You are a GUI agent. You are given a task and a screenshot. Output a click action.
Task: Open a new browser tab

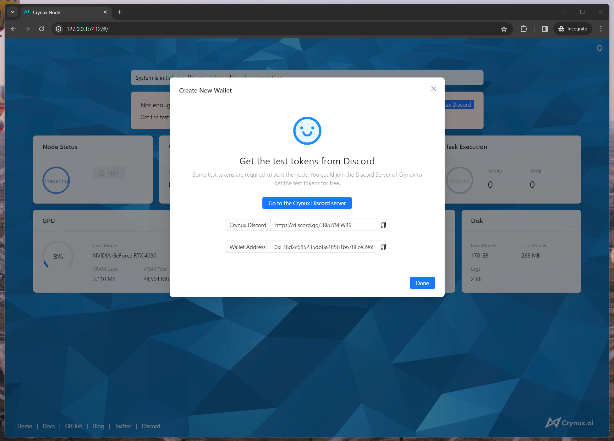pos(120,12)
